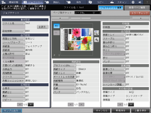Open the ファイル名 setting

pyautogui.click(x=13, y=23)
